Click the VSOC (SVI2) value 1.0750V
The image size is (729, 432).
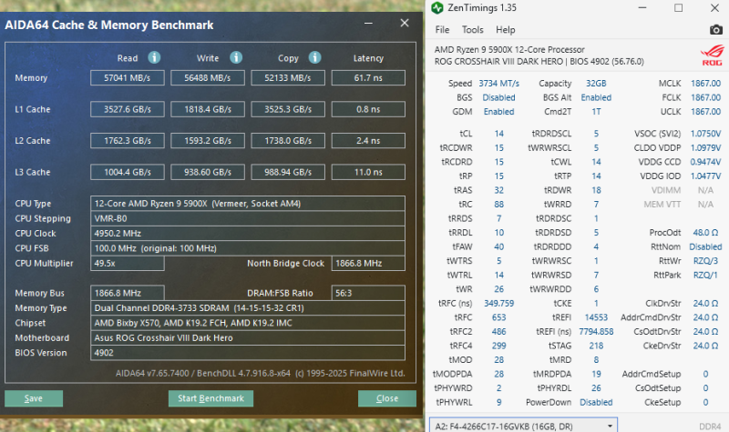click(x=705, y=134)
